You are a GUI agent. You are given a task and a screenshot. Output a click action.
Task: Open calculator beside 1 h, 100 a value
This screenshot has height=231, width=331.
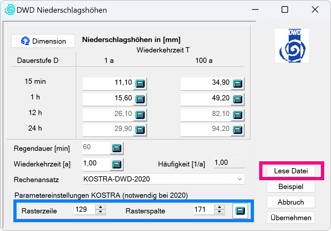238,99
